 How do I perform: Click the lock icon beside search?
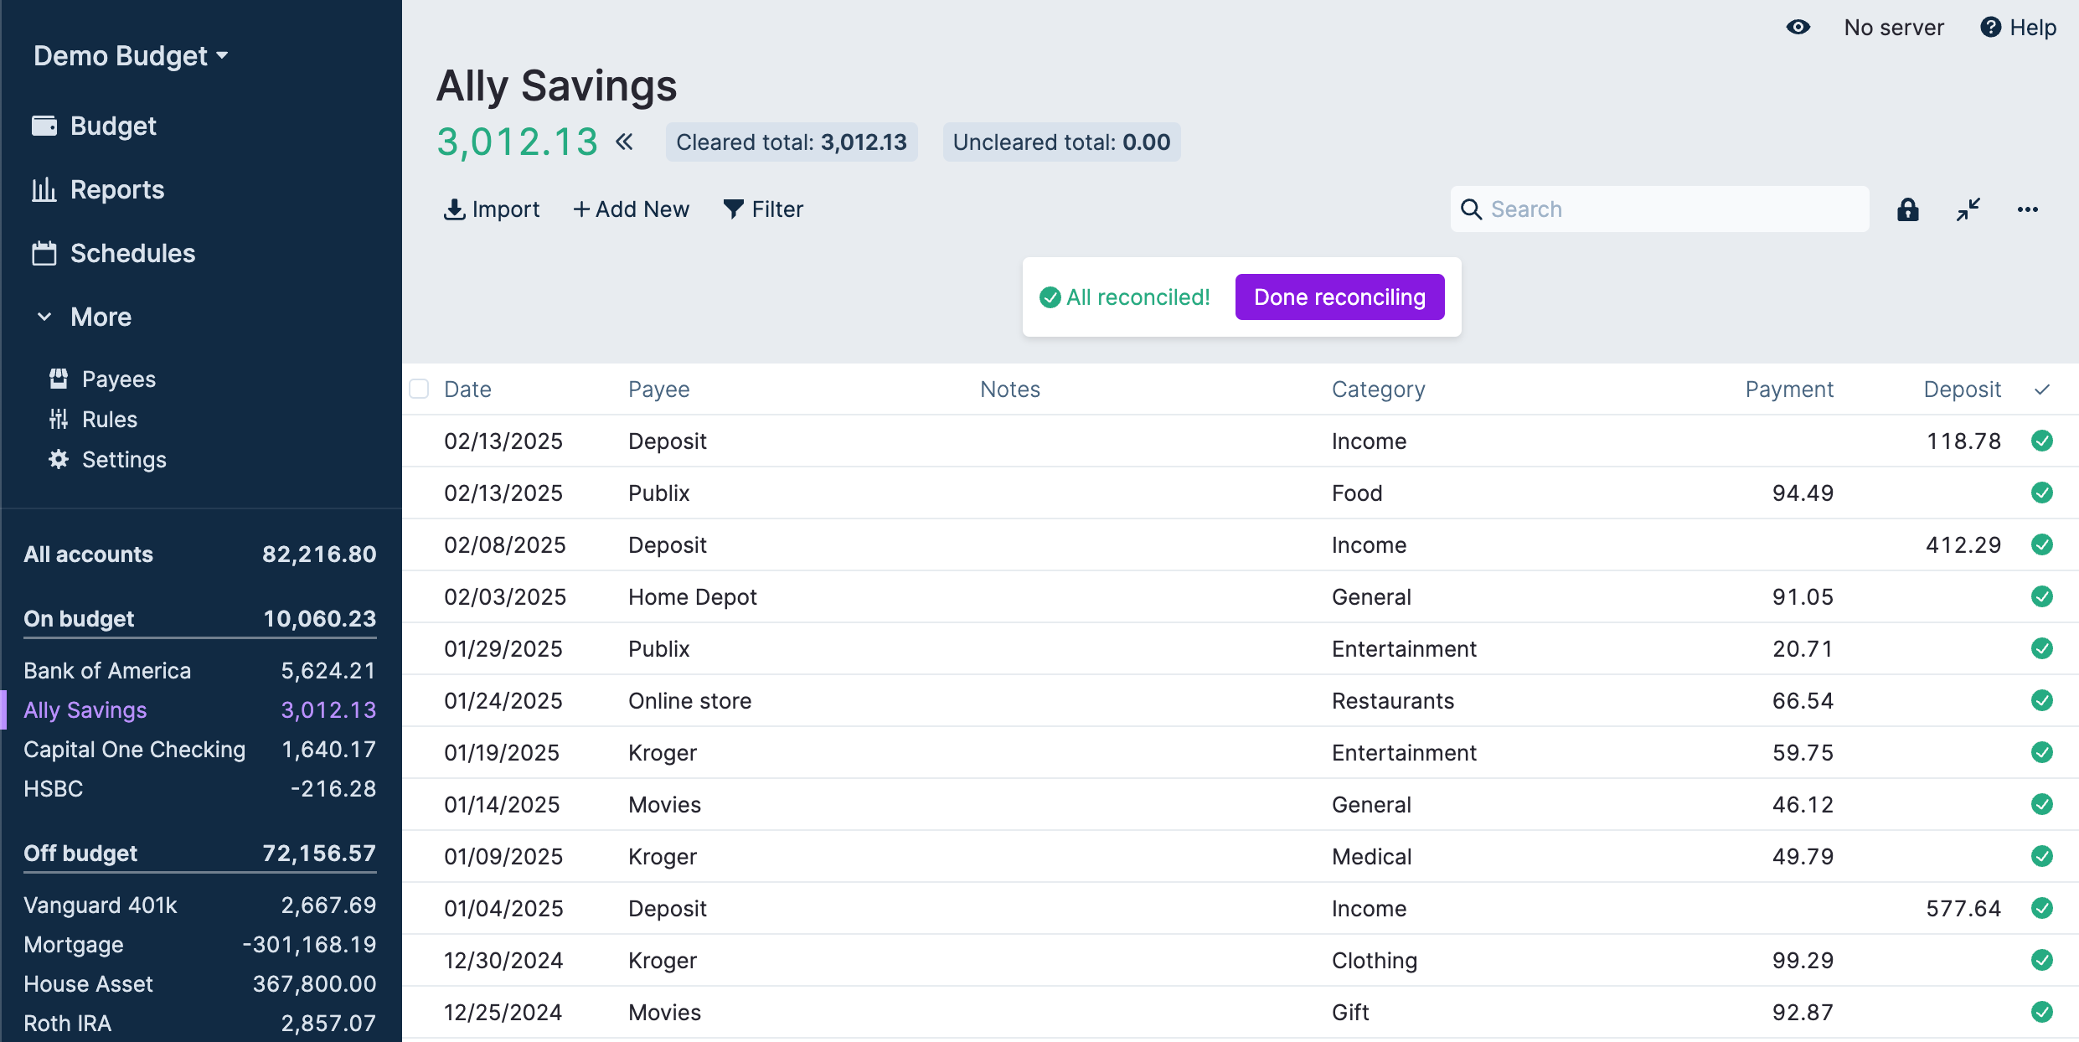[1907, 209]
